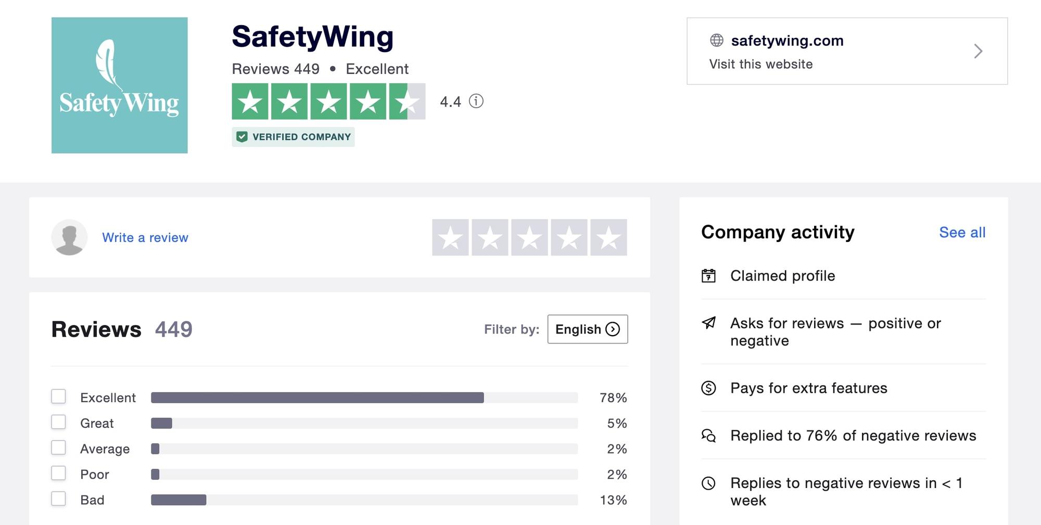Check the Average rating filter box

coord(58,449)
